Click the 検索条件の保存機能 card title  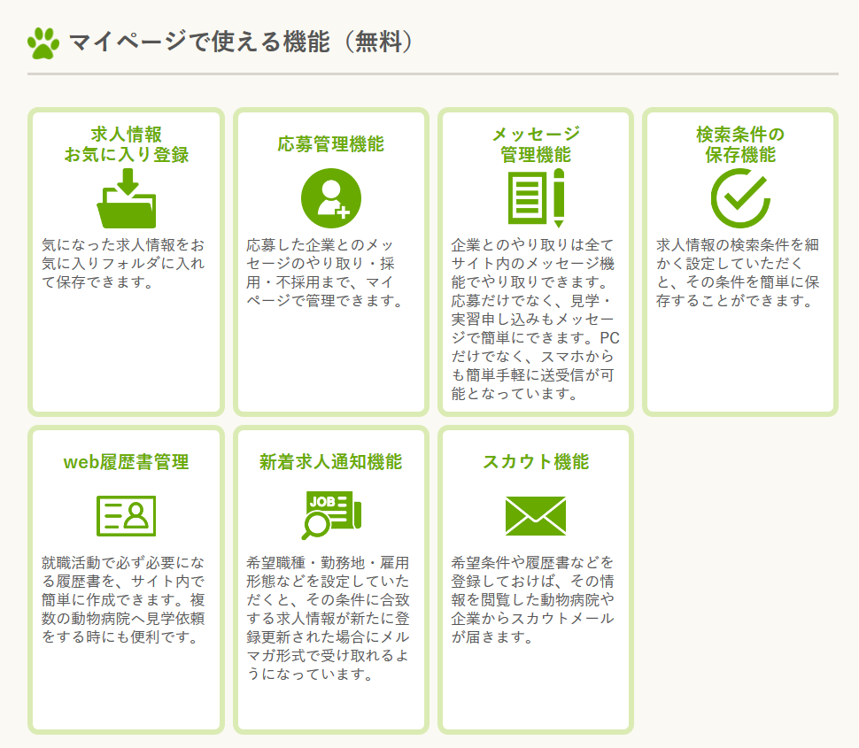740,144
